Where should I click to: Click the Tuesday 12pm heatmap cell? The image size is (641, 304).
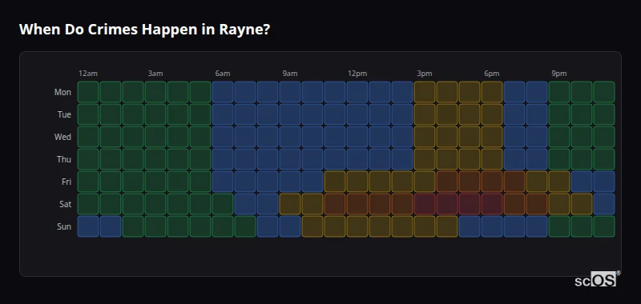(x=357, y=114)
